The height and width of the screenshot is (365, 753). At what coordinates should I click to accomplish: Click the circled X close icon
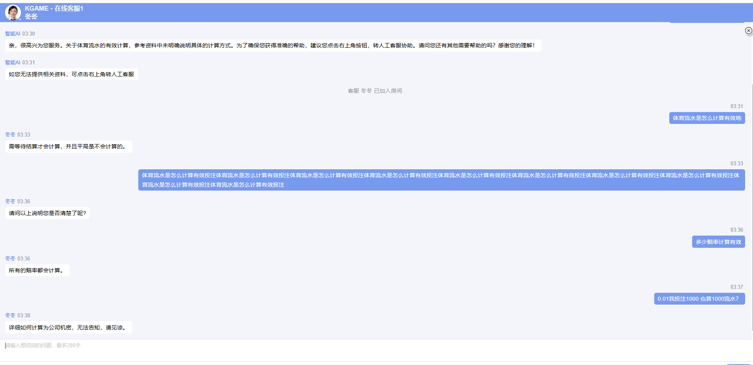click(748, 31)
